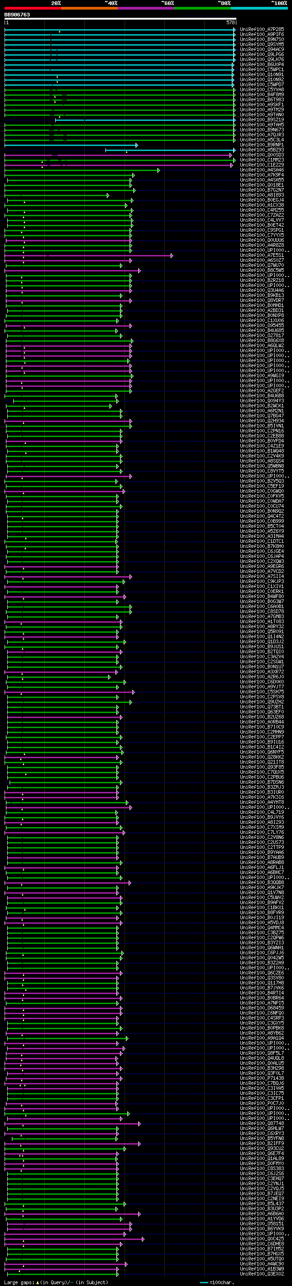The image size is (292, 1286).
Task: Click the query end position 578
Action: [x=230, y=22]
